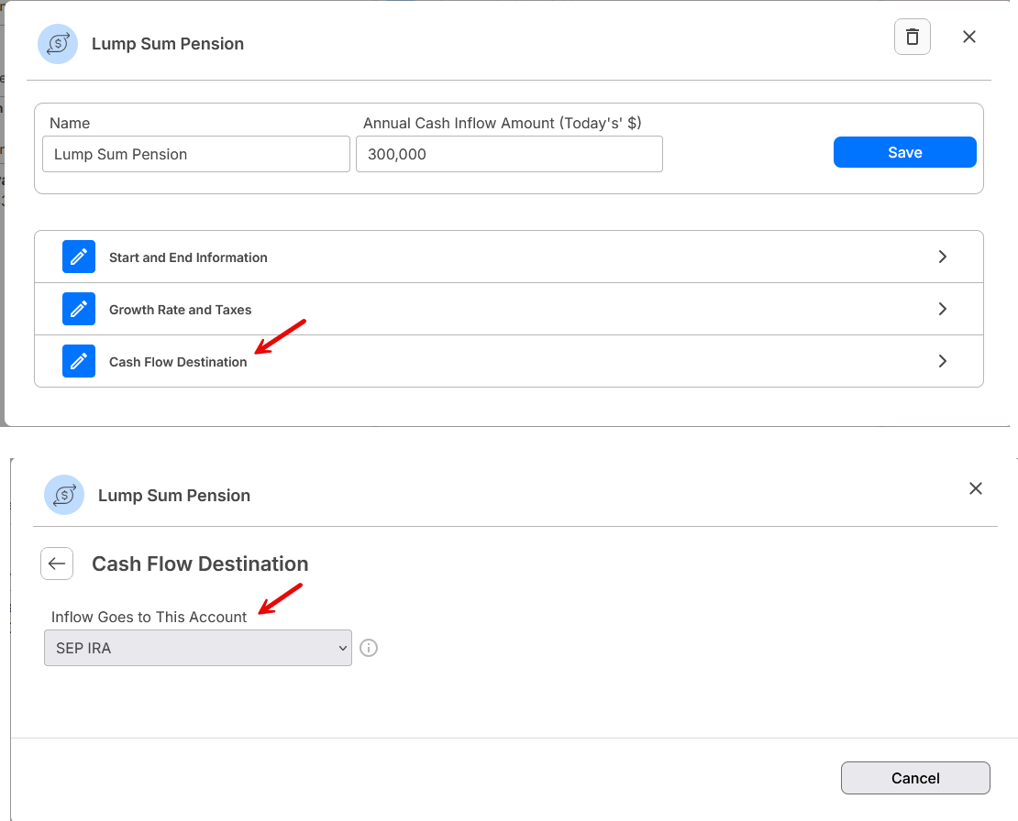Click the Cancel button
Viewport: 1018px width, 821px height.
(x=915, y=778)
